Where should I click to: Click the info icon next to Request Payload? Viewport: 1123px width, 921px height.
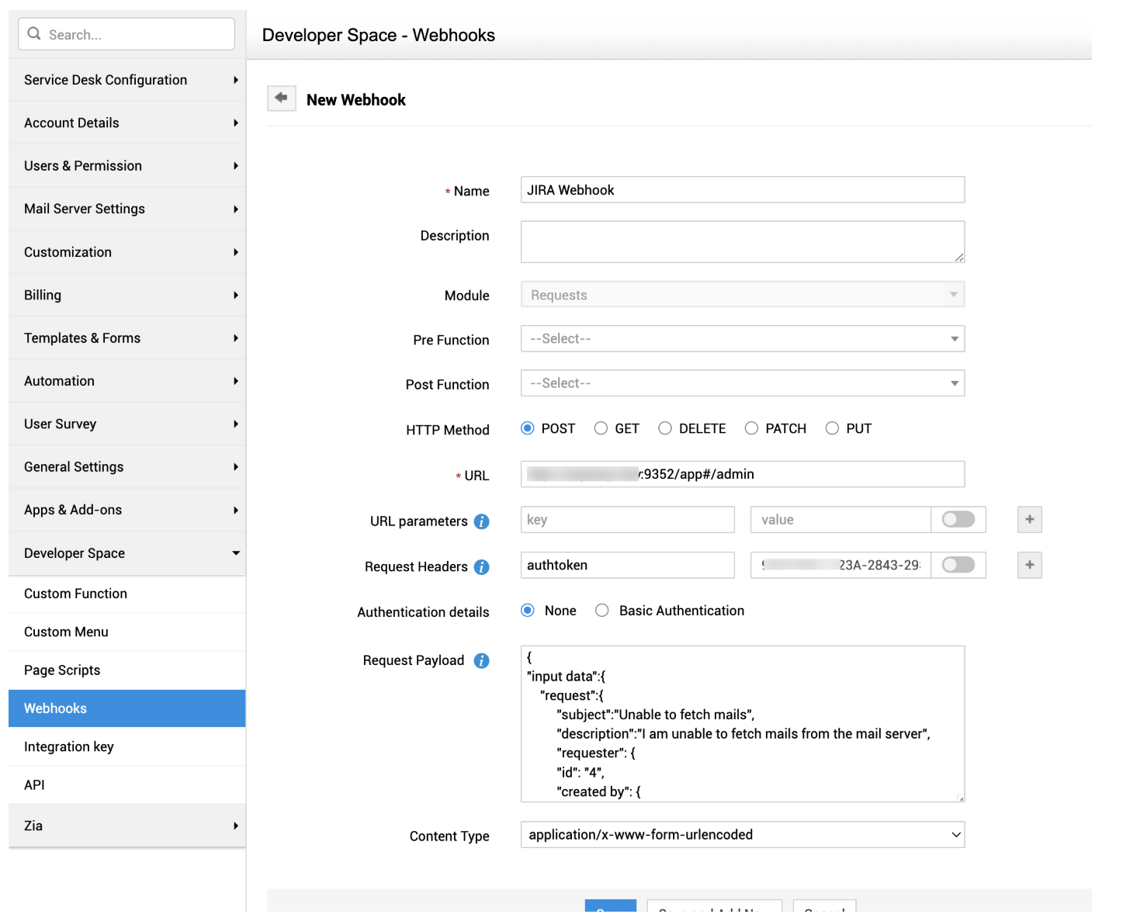click(x=481, y=660)
